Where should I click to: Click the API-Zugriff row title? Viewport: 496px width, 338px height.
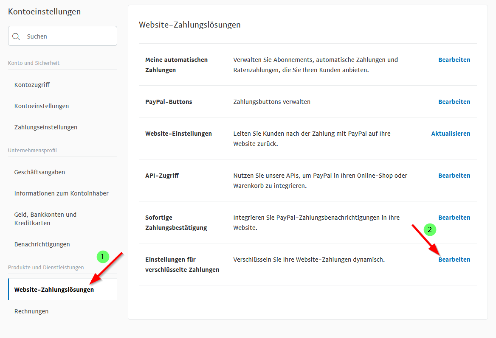pos(162,176)
